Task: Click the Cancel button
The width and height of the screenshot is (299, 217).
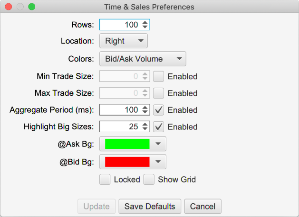Action: [203, 207]
